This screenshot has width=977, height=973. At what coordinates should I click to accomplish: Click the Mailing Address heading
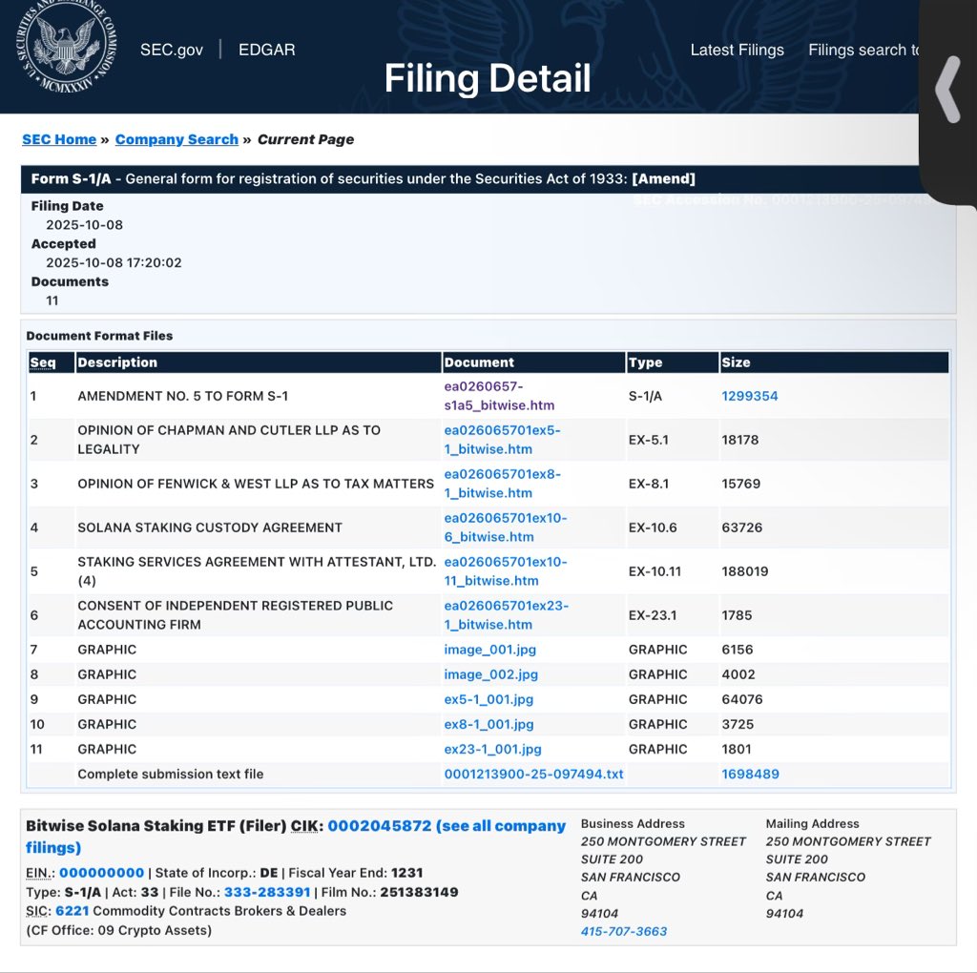tap(812, 823)
